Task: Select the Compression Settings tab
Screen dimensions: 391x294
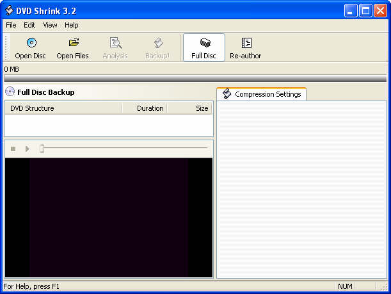Action: [262, 94]
